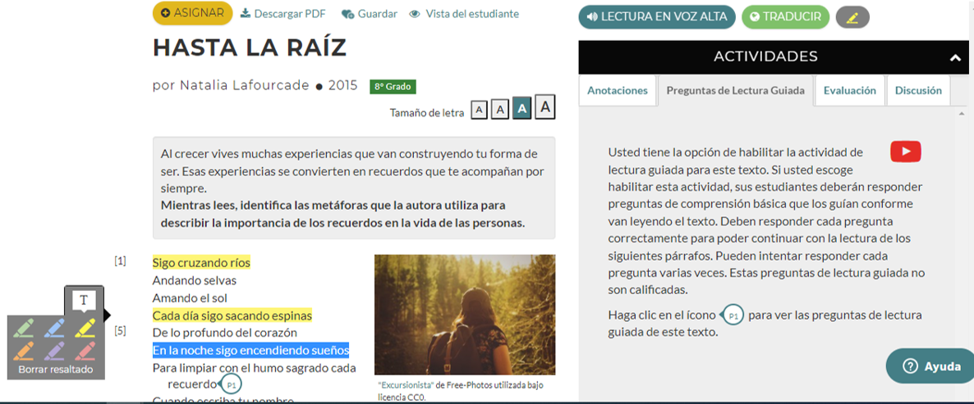Click the line Amando el sol

(x=190, y=298)
